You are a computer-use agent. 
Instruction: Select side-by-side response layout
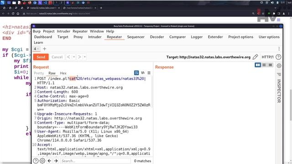(x=258, y=65)
